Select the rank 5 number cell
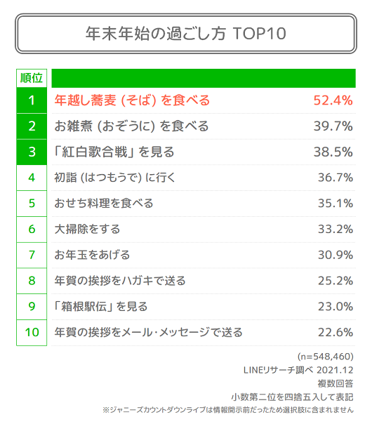372x424 pixels. (x=32, y=204)
